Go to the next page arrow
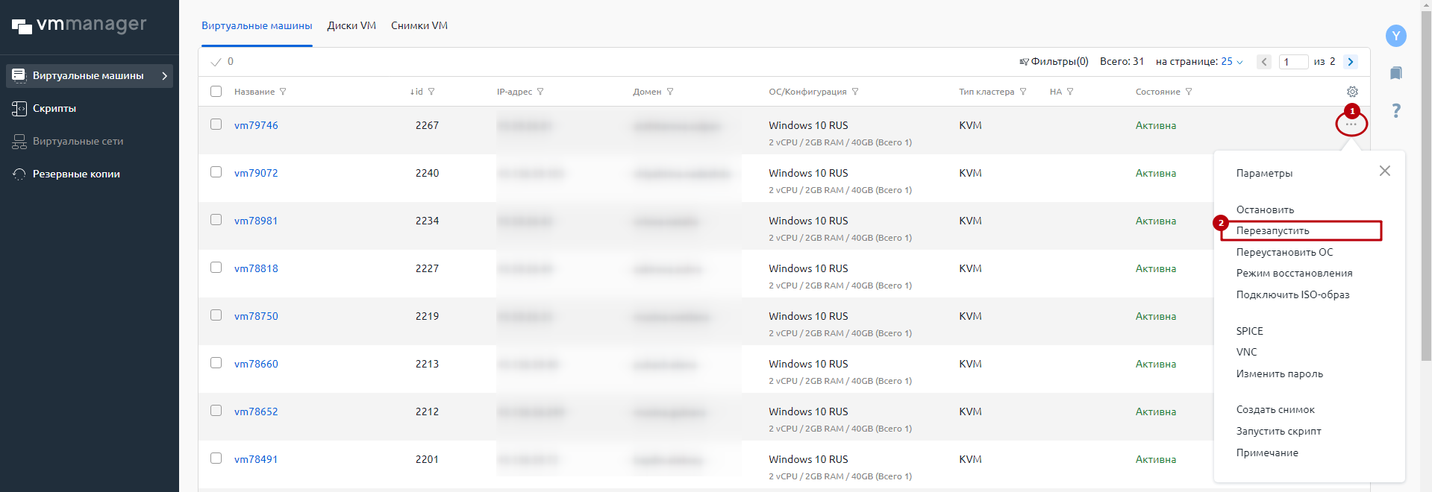The width and height of the screenshot is (1432, 492). (x=1351, y=62)
